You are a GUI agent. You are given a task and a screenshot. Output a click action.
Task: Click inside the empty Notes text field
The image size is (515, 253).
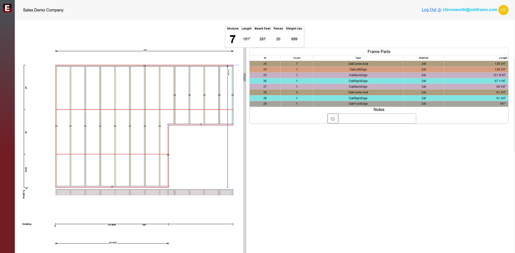point(377,118)
